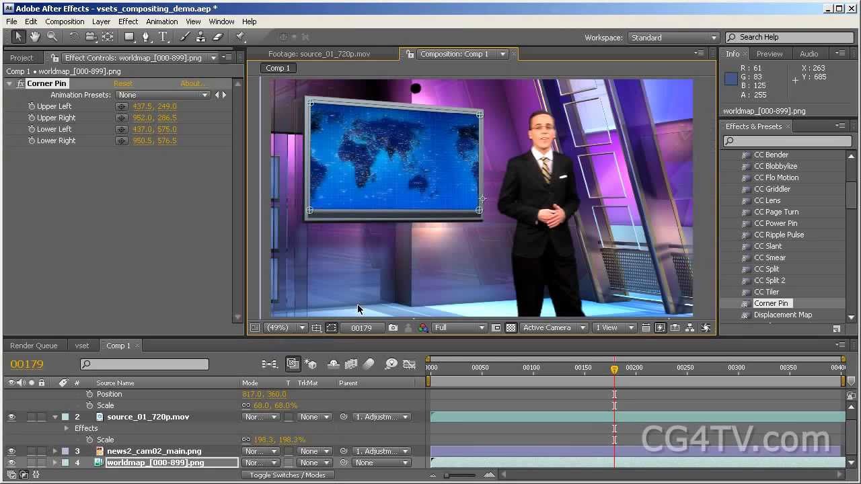Toggle hide shy layers switch

(x=333, y=364)
